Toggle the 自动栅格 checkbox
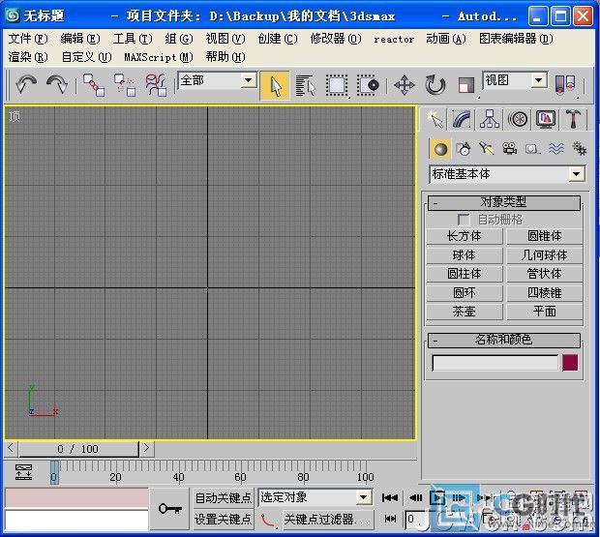Image resolution: width=600 pixels, height=537 pixels. coord(464,220)
